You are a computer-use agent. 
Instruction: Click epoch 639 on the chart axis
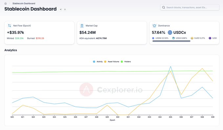coord(213,117)
